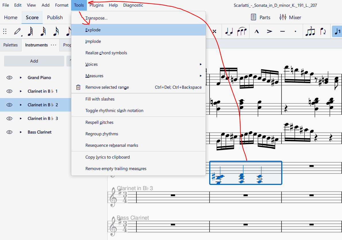Click the blue selected chord measure

click(x=246, y=173)
